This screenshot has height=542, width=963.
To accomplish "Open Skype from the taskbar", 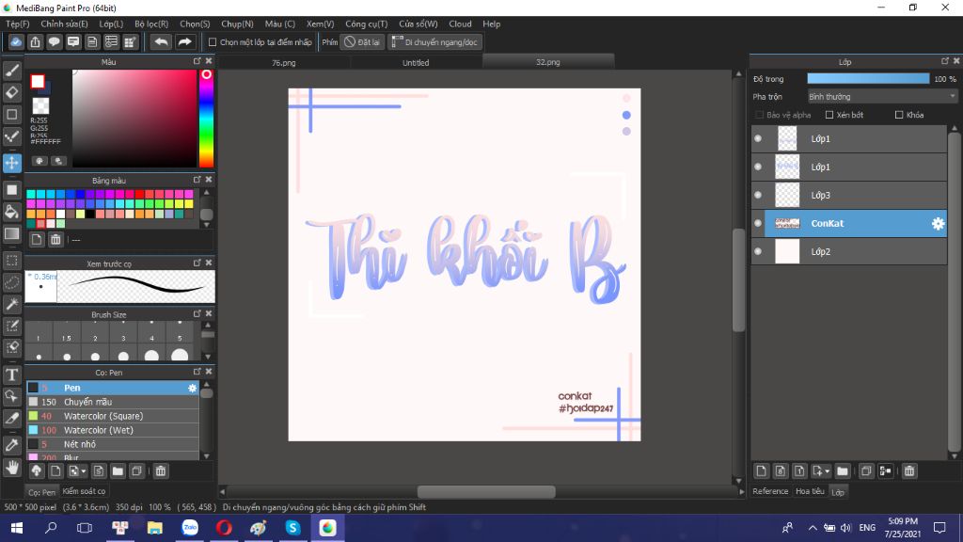I will coord(293,528).
